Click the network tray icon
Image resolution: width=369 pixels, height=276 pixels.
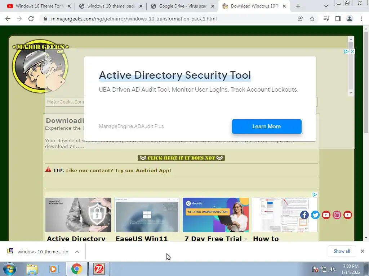[x=324, y=269]
